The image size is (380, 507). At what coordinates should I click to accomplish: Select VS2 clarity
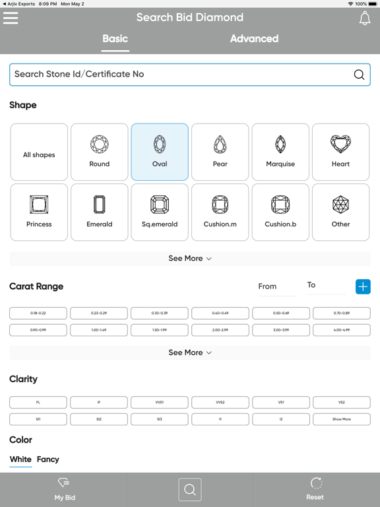pos(342,403)
